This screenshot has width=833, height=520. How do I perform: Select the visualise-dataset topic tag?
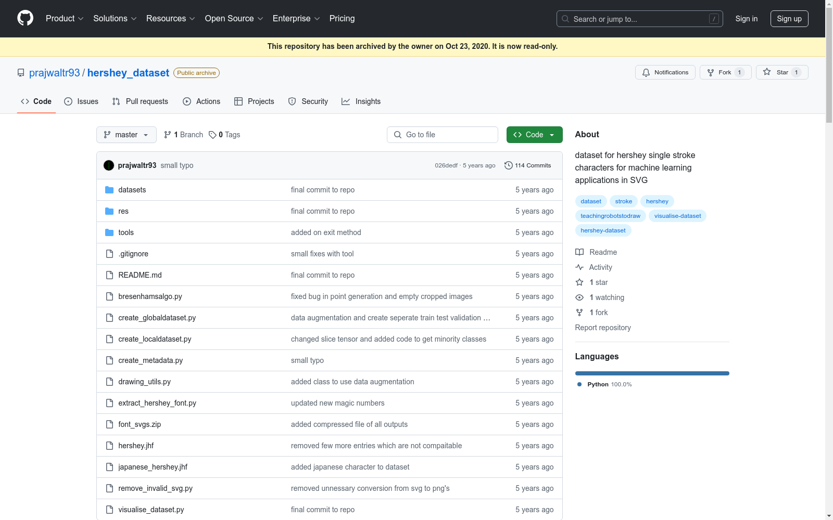click(x=678, y=216)
